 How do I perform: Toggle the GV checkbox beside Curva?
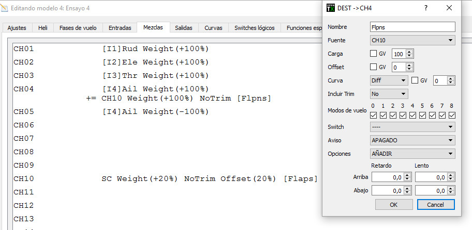click(415, 80)
